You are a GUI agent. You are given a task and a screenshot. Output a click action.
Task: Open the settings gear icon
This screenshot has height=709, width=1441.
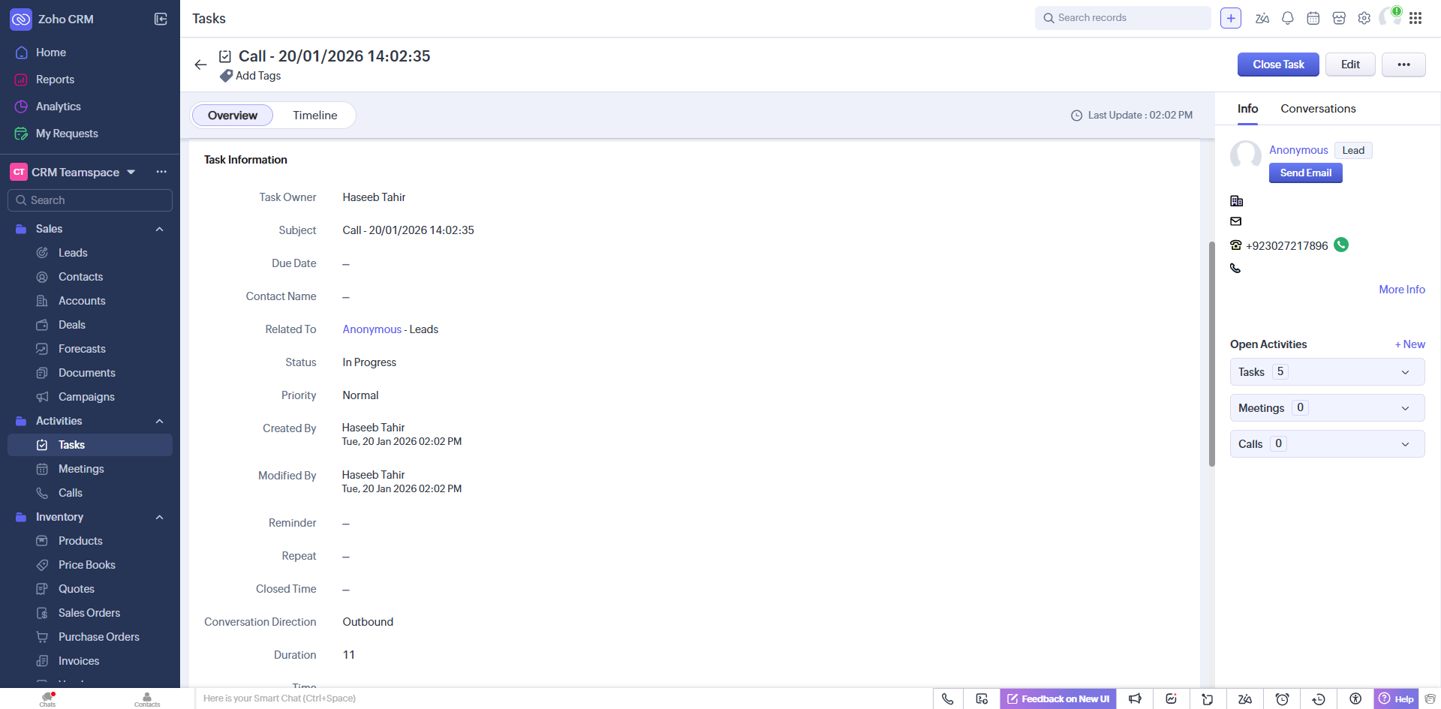coord(1364,18)
